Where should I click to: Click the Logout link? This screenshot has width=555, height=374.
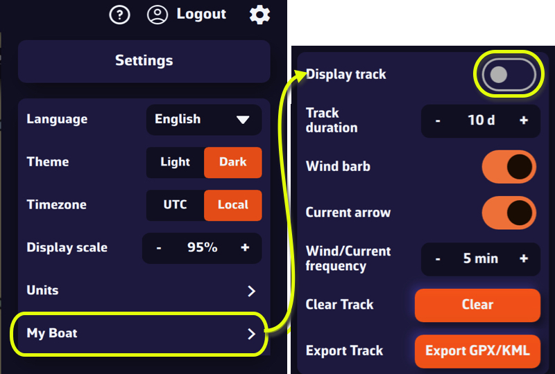201,14
